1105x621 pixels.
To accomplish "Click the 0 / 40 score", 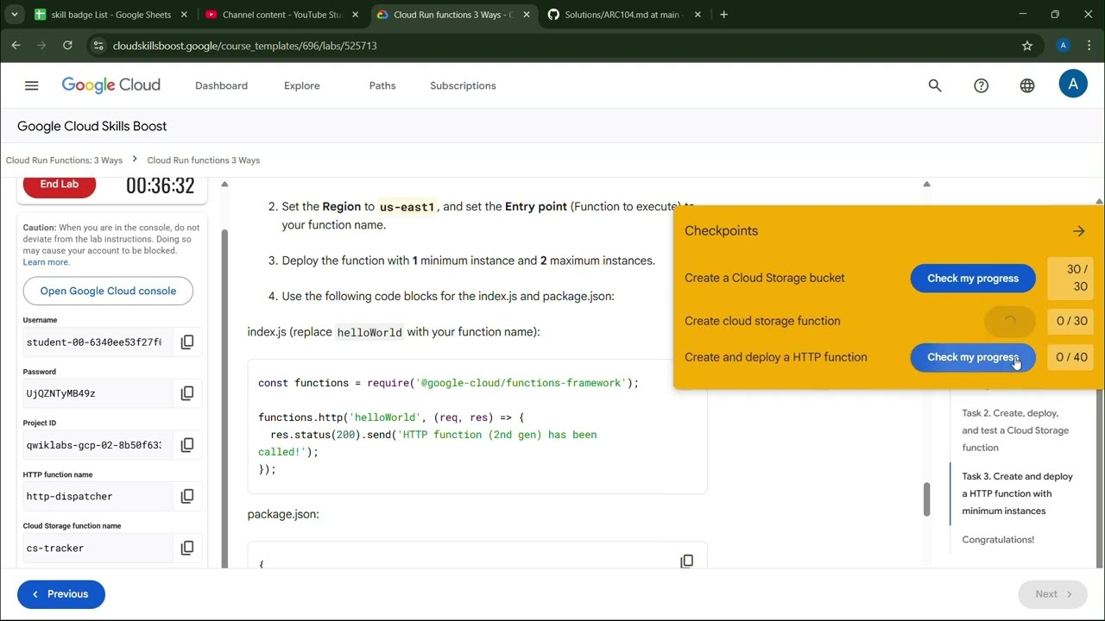I will [1070, 357].
